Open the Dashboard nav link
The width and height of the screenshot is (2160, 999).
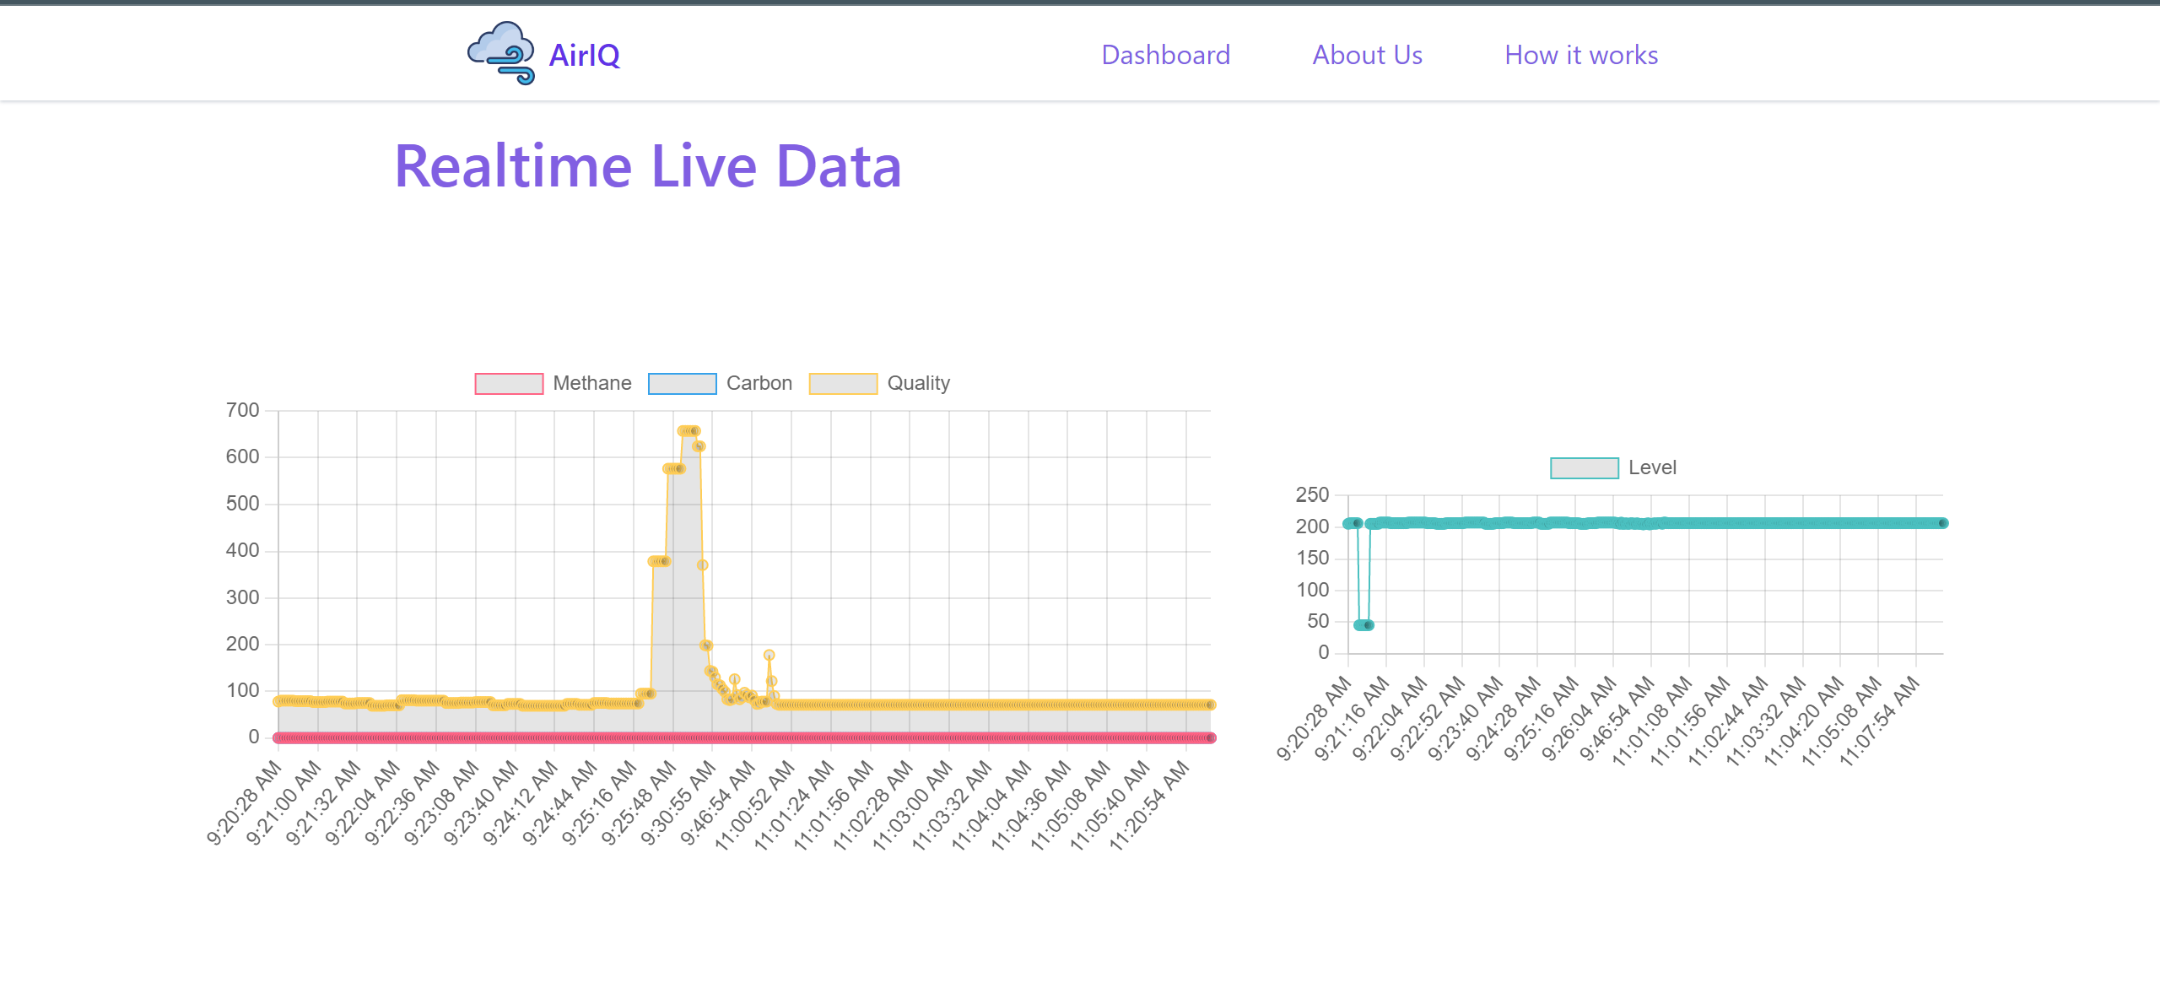pyautogui.click(x=1165, y=56)
